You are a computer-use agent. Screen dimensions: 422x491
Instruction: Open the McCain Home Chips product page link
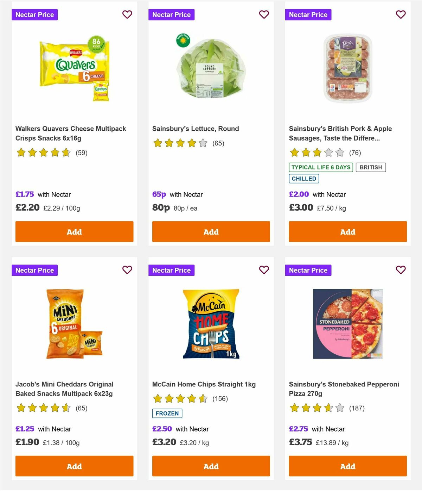click(204, 384)
